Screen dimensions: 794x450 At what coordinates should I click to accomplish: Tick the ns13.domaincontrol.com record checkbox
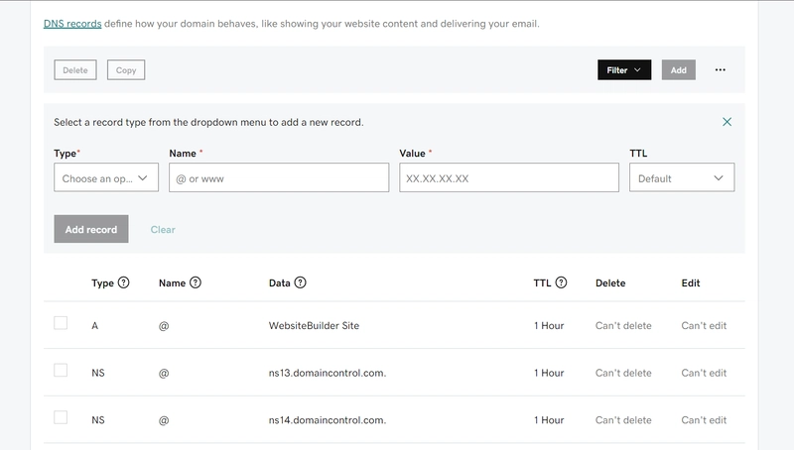61,371
